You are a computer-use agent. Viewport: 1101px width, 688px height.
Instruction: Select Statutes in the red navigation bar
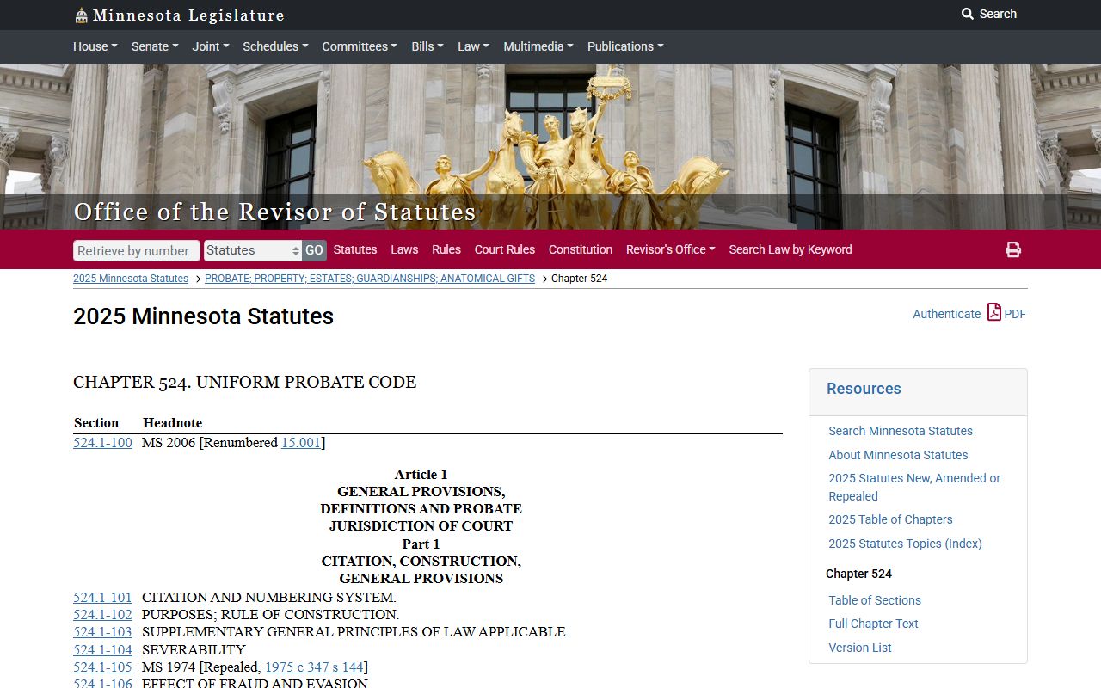point(355,249)
